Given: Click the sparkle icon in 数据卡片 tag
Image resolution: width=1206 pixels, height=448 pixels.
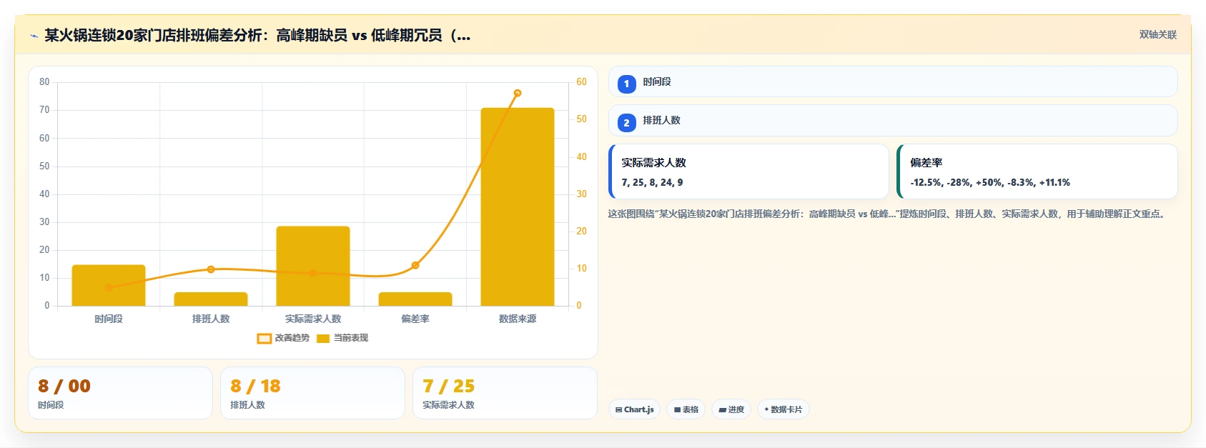Looking at the screenshot, I should (x=766, y=409).
